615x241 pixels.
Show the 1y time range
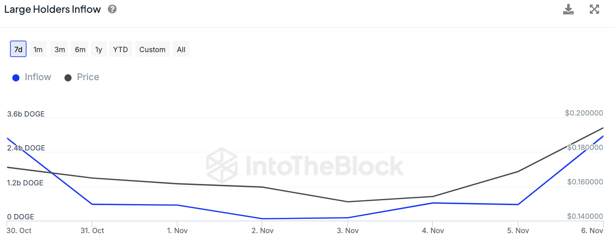click(99, 49)
